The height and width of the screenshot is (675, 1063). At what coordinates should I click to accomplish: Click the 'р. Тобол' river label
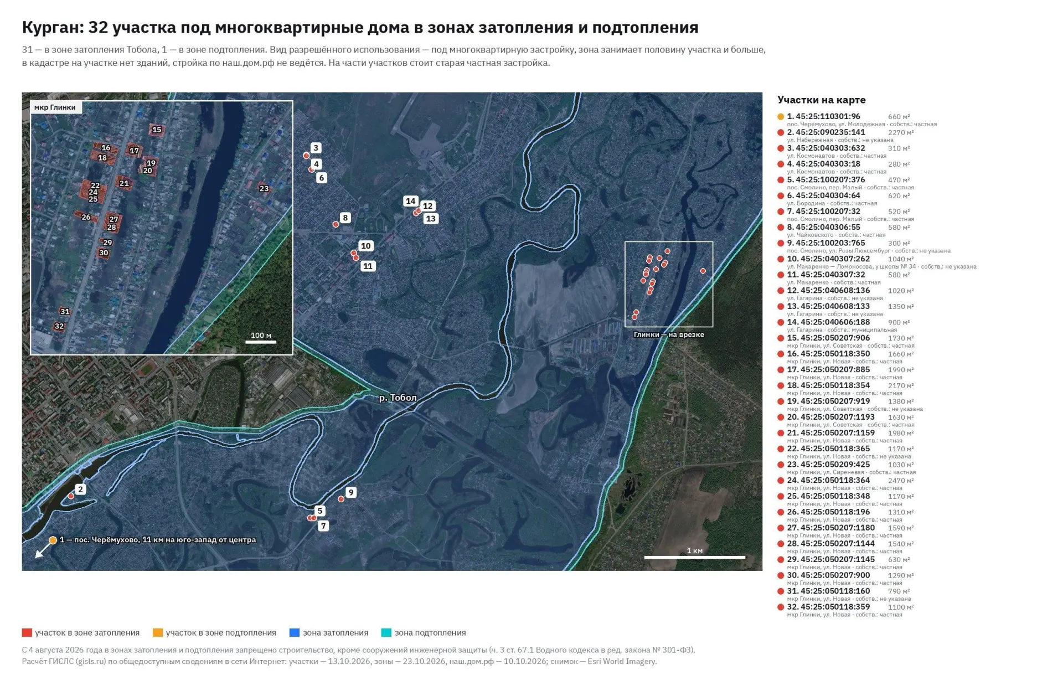tap(398, 398)
